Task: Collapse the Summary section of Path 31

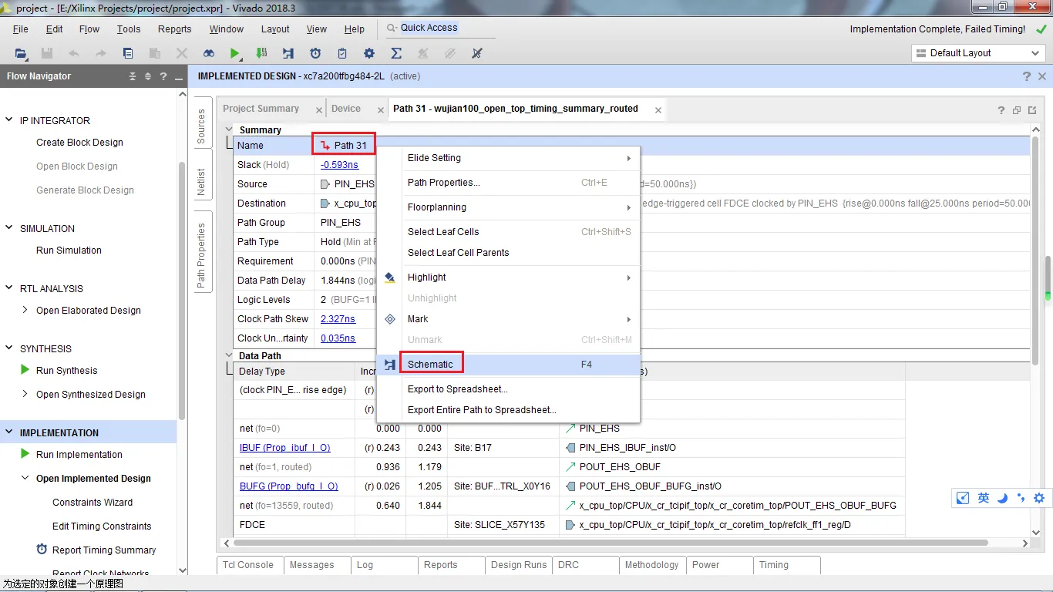Action: point(229,129)
